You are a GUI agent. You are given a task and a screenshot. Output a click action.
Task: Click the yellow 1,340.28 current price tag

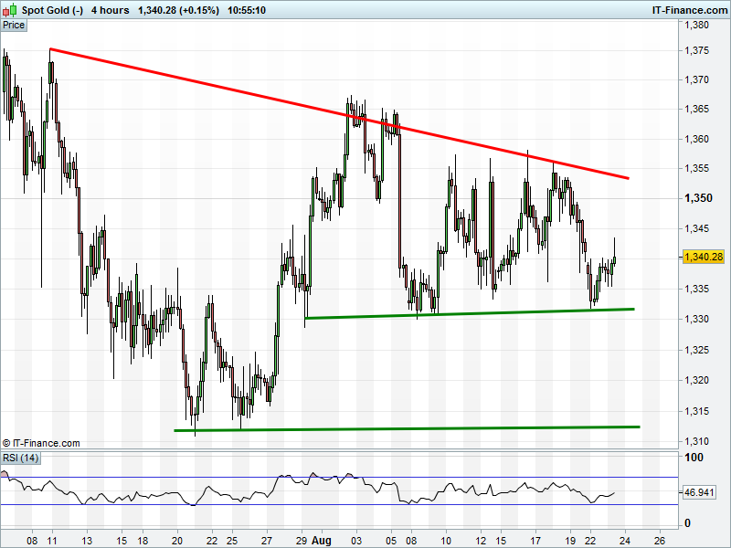click(x=704, y=257)
